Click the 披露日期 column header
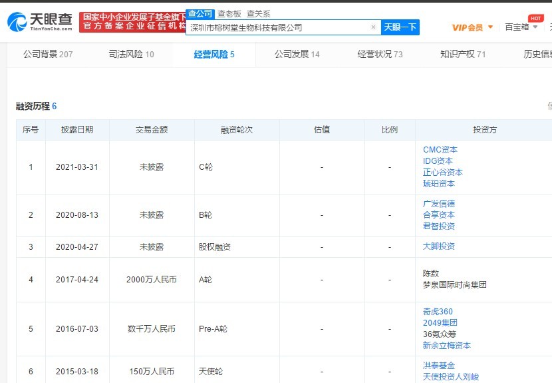Screen dimensions: 552x383 coord(77,130)
